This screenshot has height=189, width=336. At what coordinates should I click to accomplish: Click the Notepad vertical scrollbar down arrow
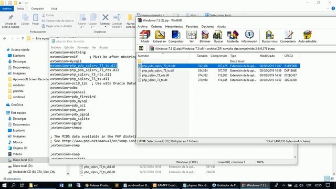tap(295, 157)
